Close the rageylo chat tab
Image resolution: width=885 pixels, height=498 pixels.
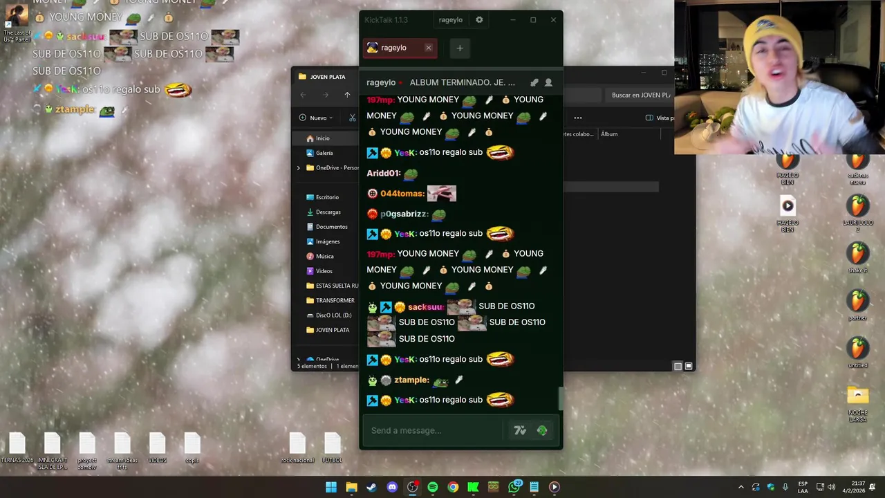pos(429,48)
